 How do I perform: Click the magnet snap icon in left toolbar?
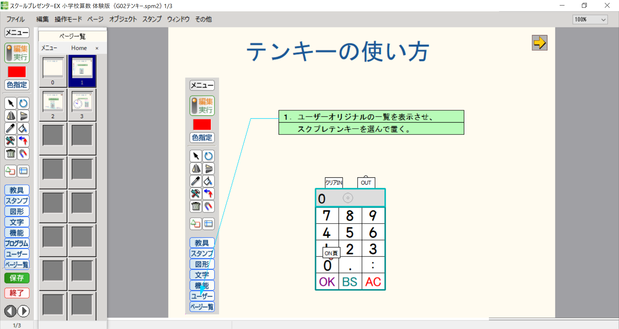23,154
